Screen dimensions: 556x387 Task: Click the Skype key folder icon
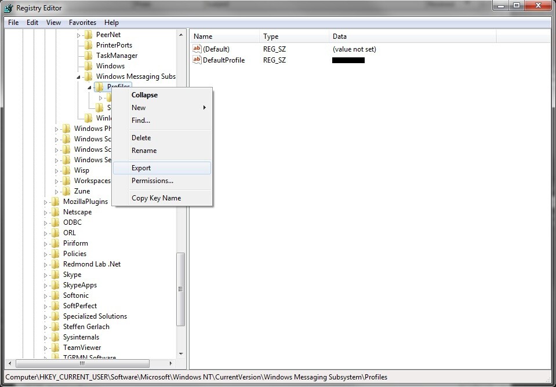pos(54,275)
